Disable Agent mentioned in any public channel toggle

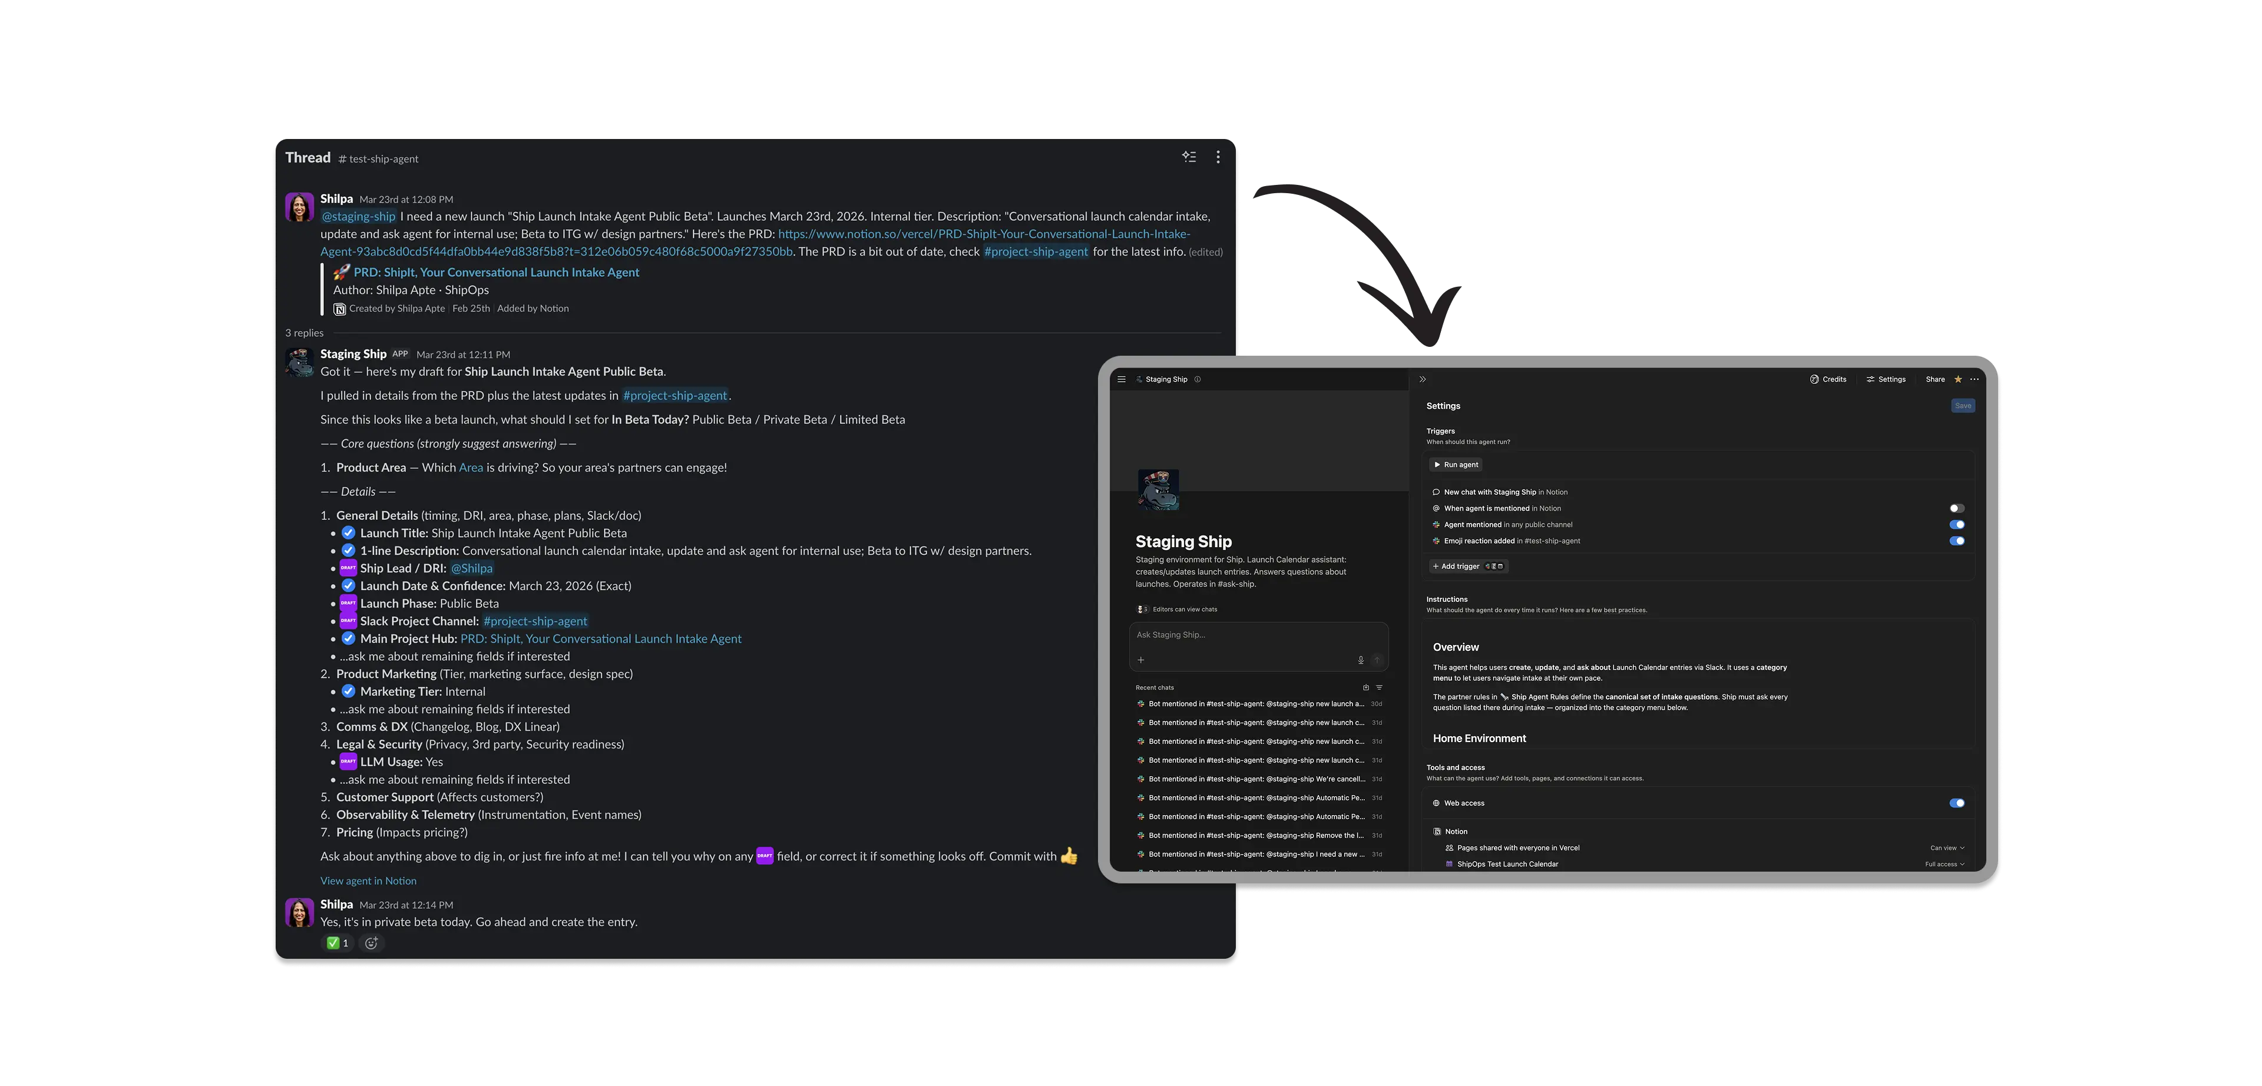click(x=1956, y=525)
